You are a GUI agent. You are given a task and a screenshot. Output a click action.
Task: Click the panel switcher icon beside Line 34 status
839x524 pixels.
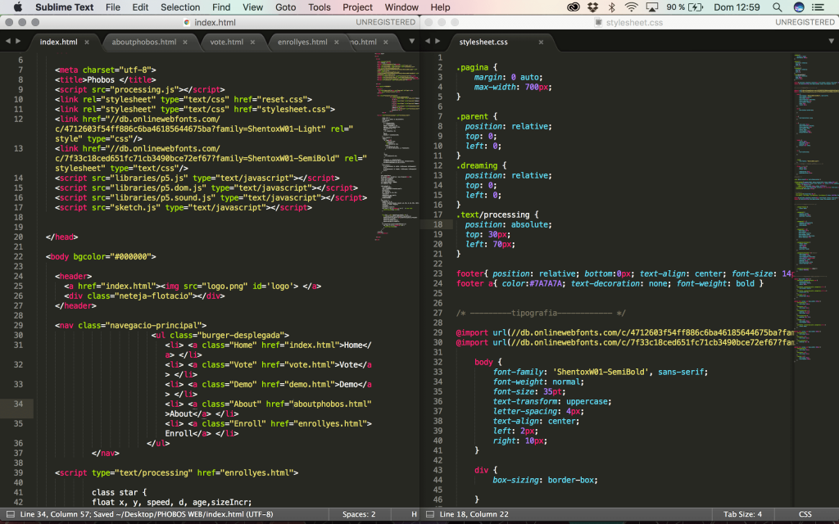click(x=10, y=514)
